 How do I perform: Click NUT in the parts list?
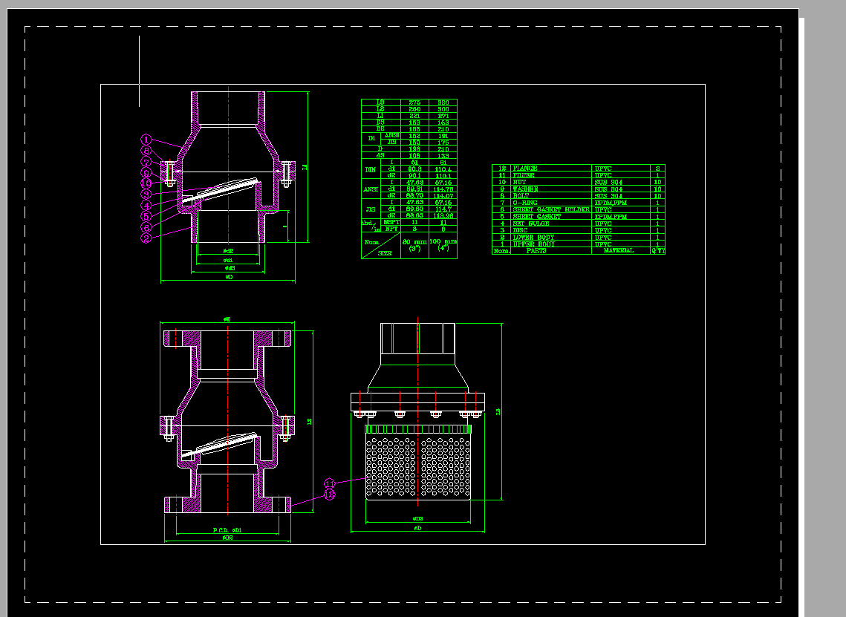coord(519,183)
